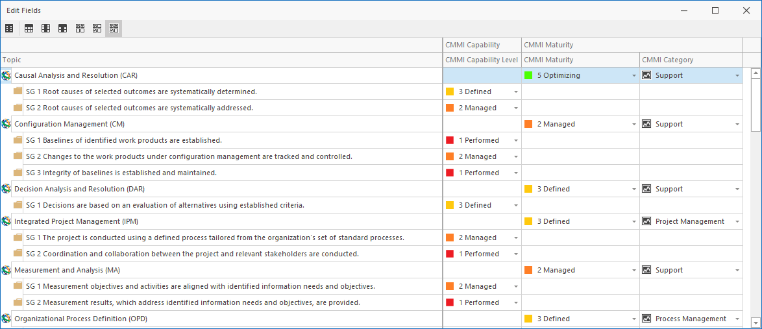Image resolution: width=762 pixels, height=329 pixels.
Task: Click folder icon for SG 1 project defined process
Action: (x=18, y=237)
